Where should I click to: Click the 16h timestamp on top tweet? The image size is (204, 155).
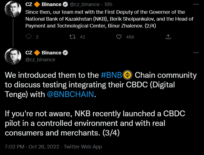(107, 5)
